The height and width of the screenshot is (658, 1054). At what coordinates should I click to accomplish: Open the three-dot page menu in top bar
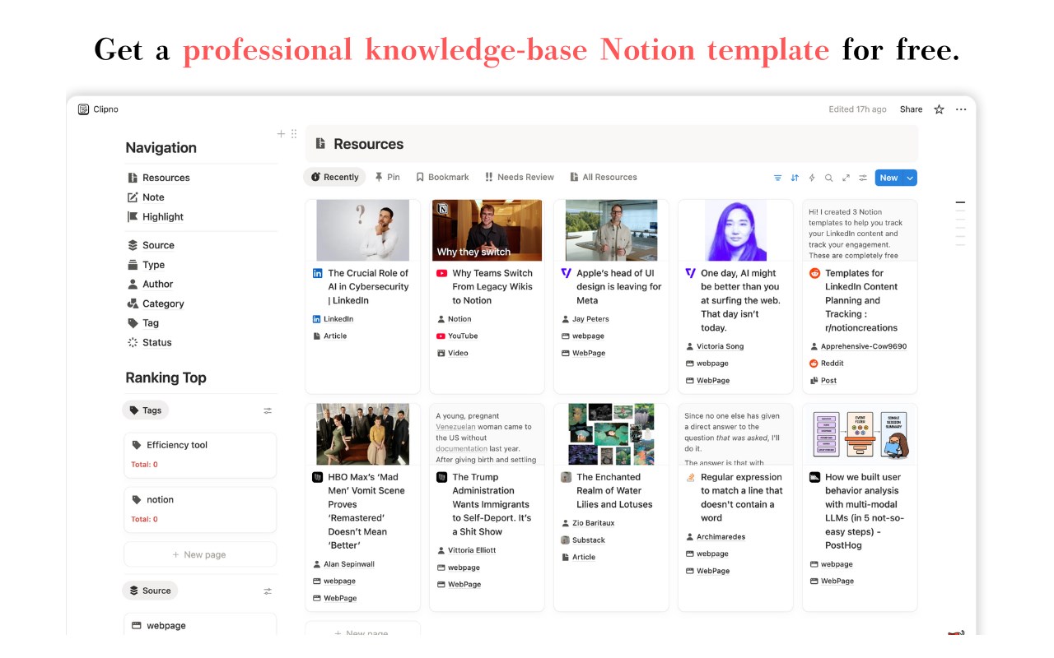click(961, 109)
